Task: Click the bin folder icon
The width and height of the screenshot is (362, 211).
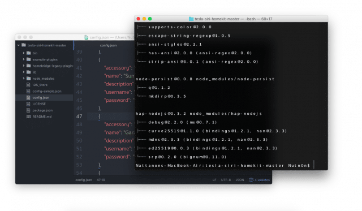Action: click(29, 53)
